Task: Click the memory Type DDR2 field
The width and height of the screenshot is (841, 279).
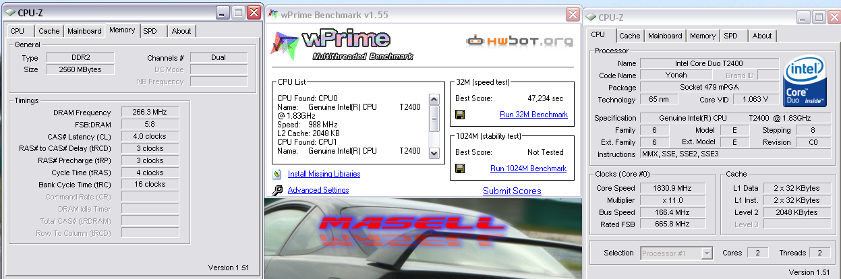Action: pyautogui.click(x=81, y=58)
